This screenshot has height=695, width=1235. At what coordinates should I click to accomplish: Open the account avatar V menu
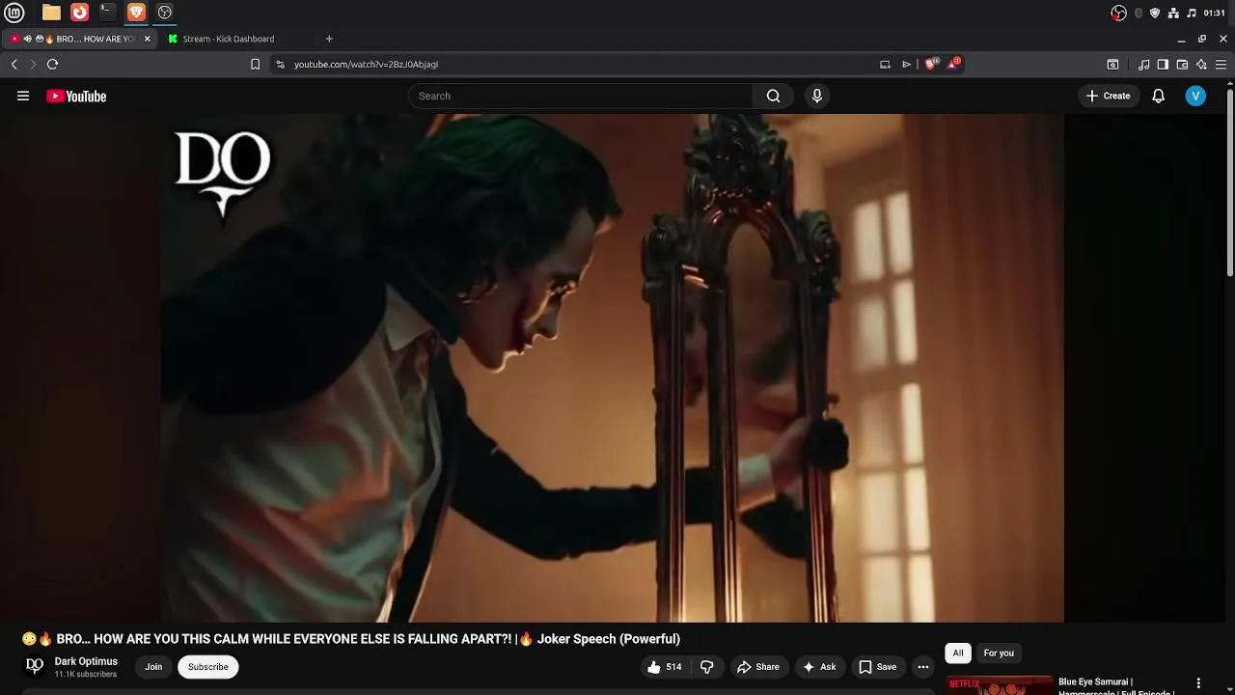click(1195, 96)
